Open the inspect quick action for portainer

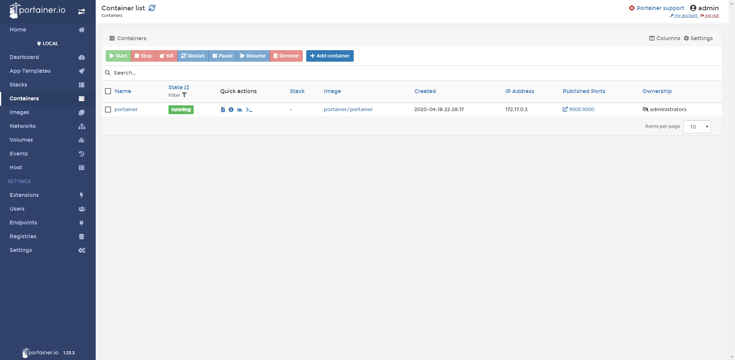(x=231, y=110)
